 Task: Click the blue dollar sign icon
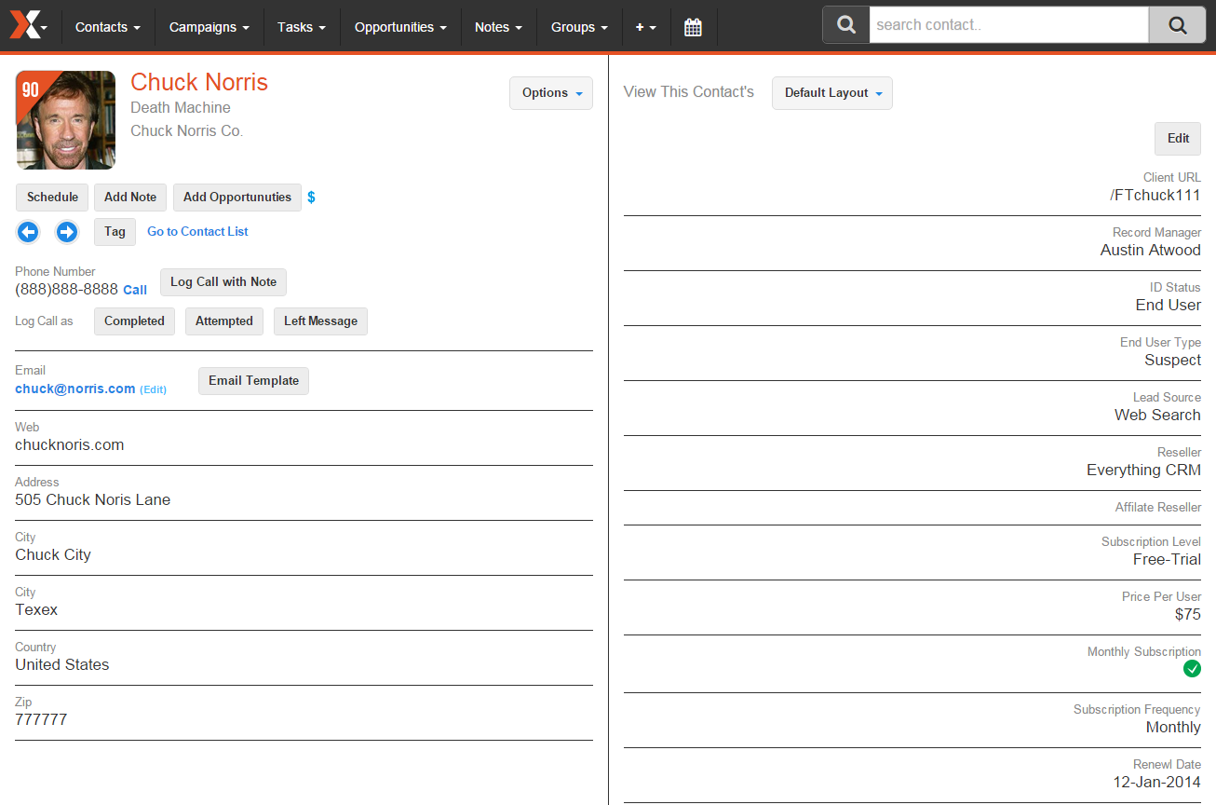tap(311, 197)
